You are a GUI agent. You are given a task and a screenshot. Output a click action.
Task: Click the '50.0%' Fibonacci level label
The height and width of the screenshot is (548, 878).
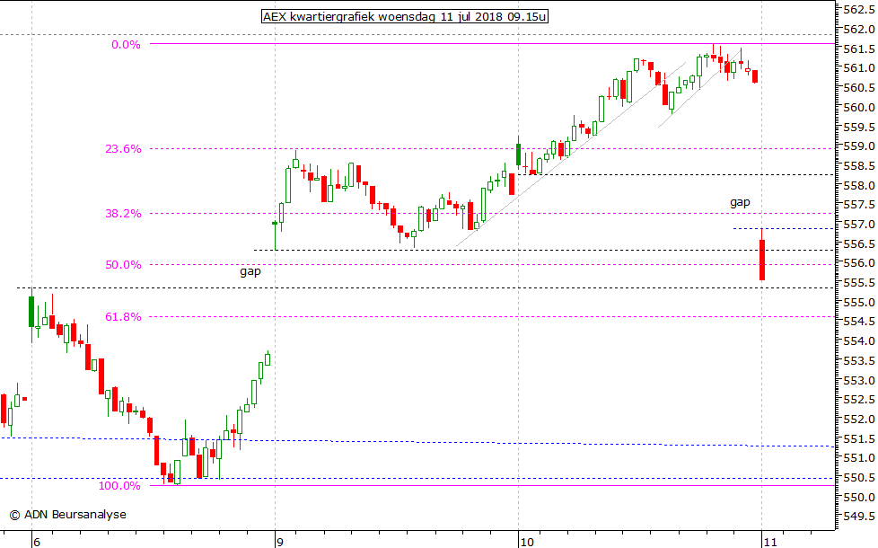[x=123, y=265]
